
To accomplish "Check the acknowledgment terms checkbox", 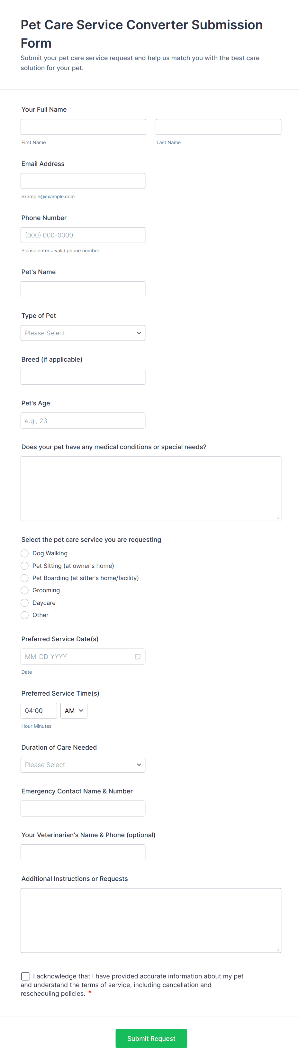I will coord(26,976).
